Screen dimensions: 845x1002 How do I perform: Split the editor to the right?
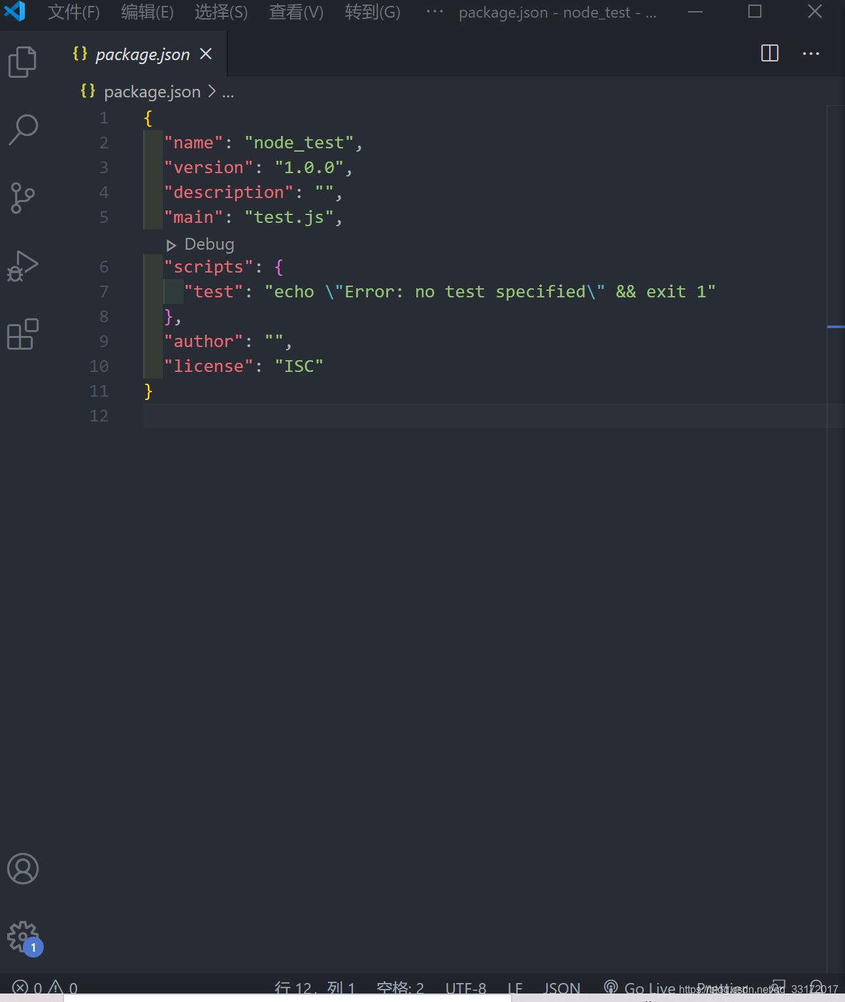[770, 54]
